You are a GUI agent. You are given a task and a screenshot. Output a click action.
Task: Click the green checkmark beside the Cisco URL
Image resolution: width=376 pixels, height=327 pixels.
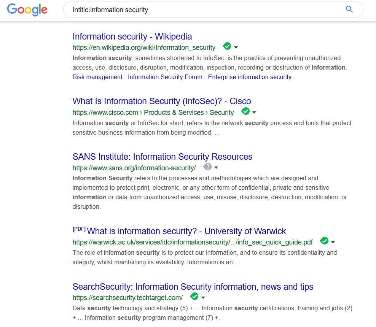(246, 111)
